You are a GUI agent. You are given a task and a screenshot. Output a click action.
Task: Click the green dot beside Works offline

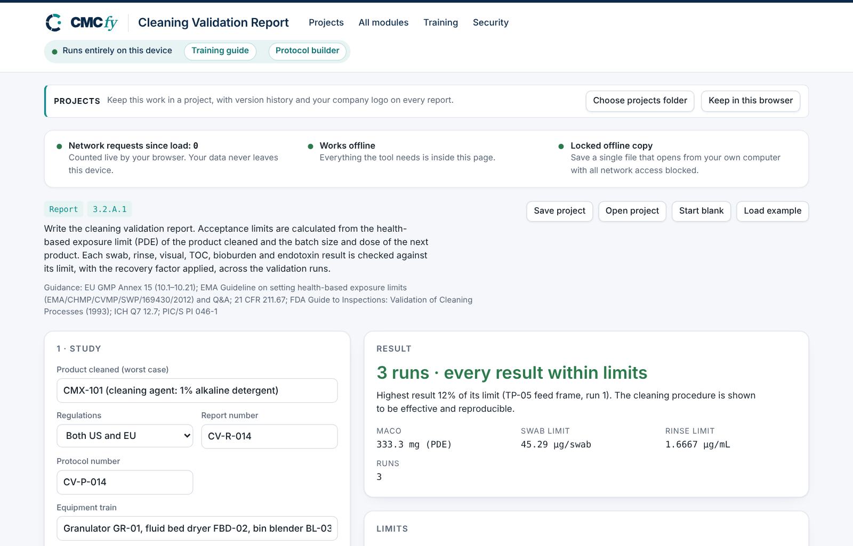310,146
